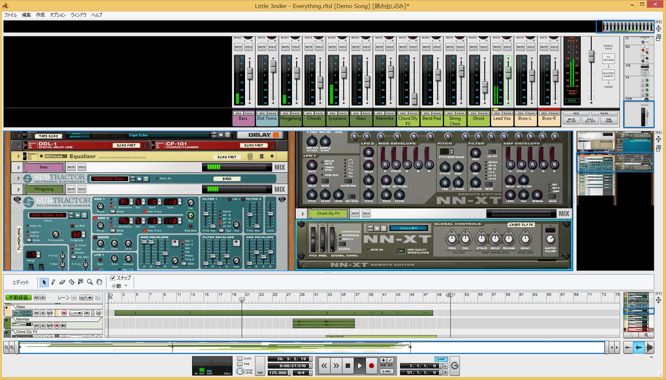The image size is (666, 380).
Task: Toggle the Snap checkbox
Action: pos(113,278)
